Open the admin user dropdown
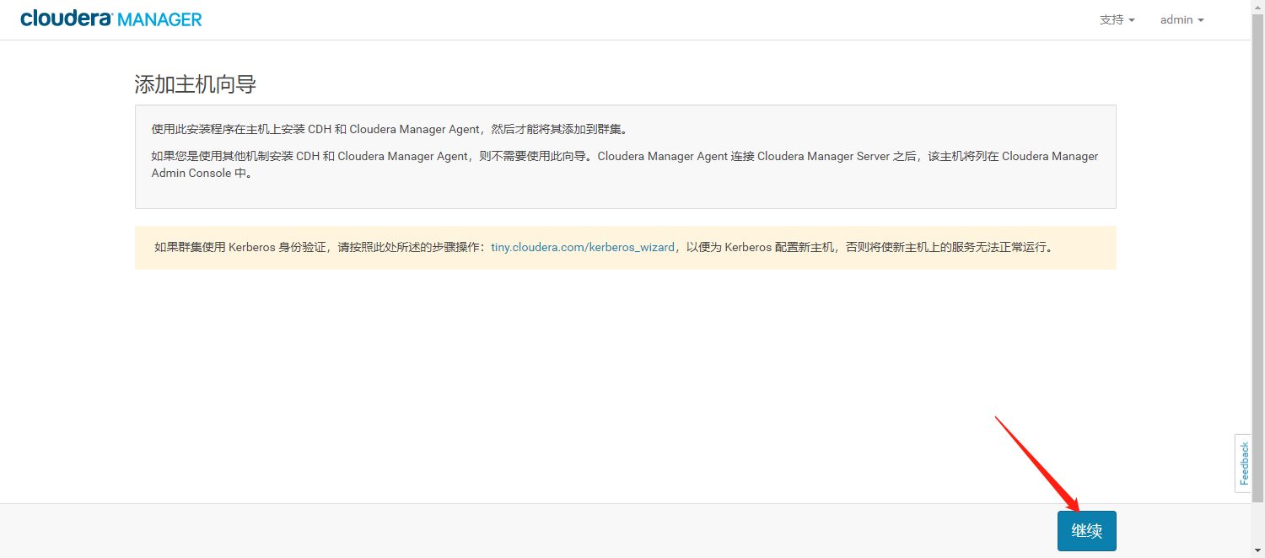The height and width of the screenshot is (558, 1265). pyautogui.click(x=1182, y=19)
